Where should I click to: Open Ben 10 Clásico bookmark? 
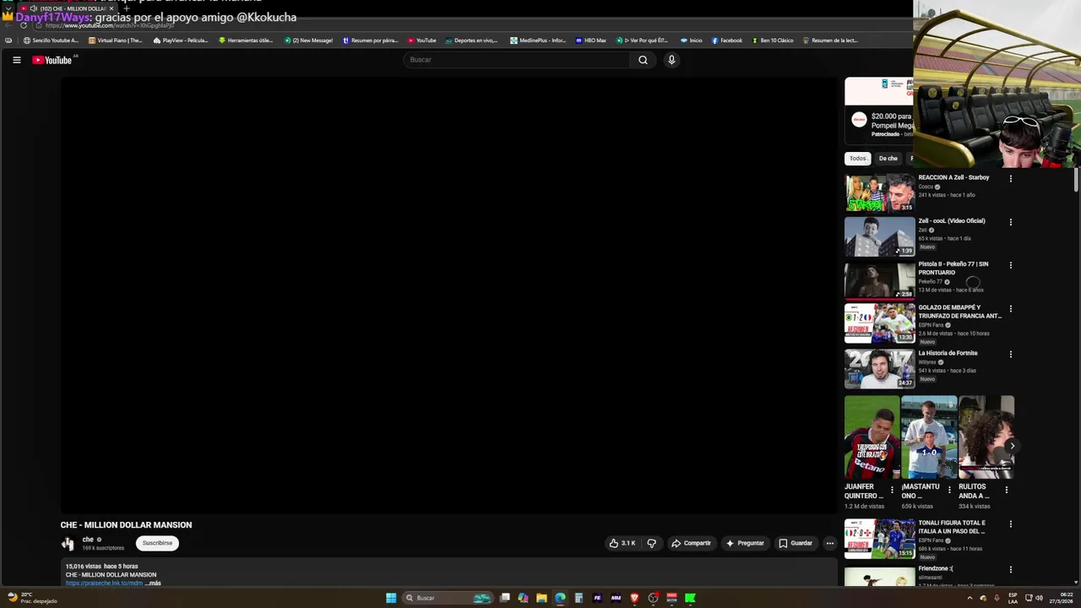(x=773, y=41)
